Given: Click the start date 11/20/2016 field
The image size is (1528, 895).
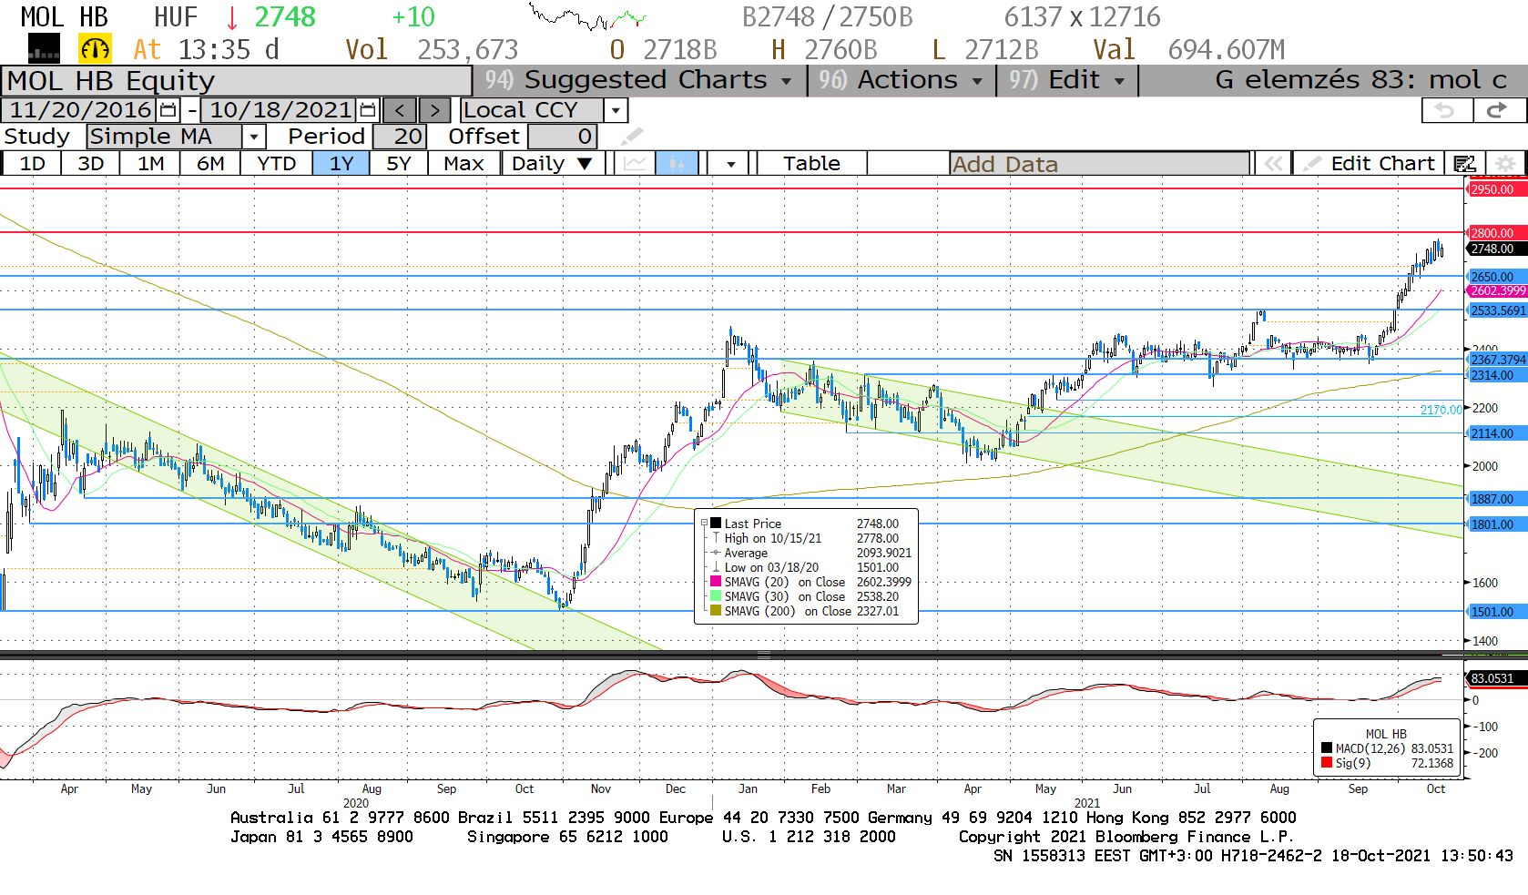Looking at the screenshot, I should pyautogui.click(x=80, y=110).
